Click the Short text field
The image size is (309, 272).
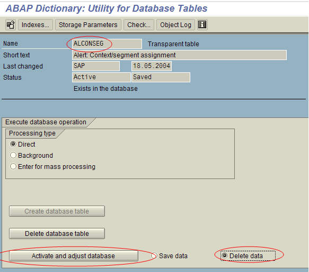click(x=179, y=55)
